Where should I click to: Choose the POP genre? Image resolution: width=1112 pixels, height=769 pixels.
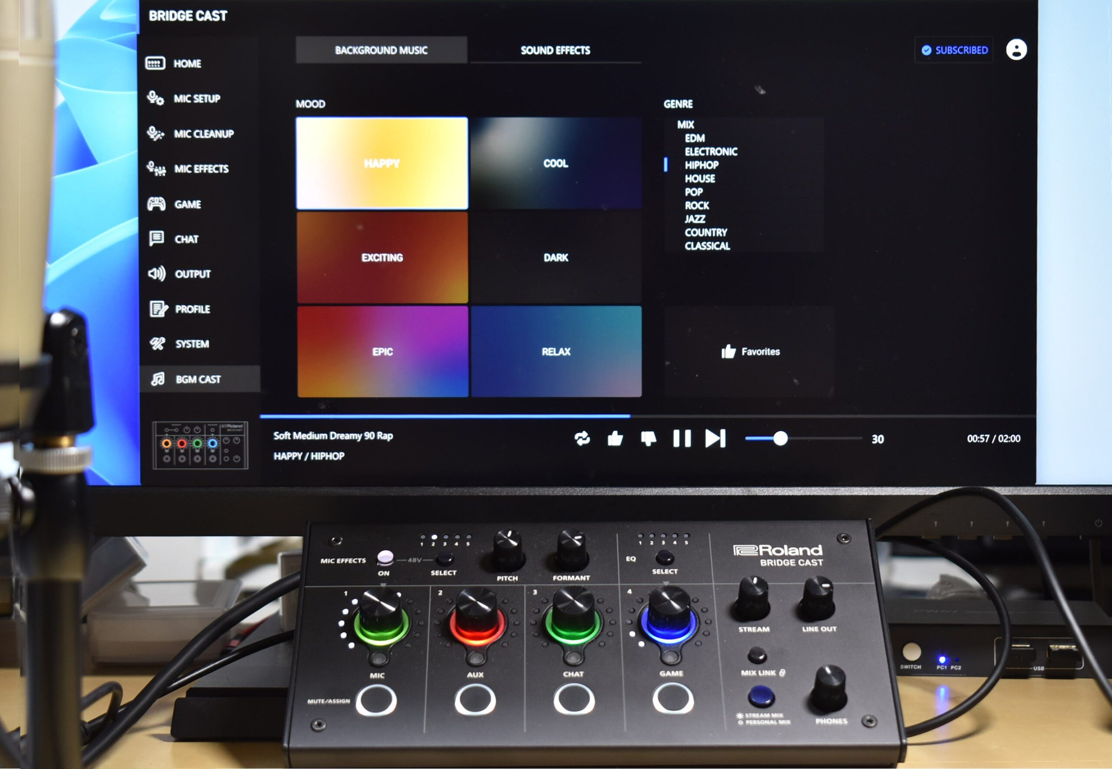(x=694, y=192)
